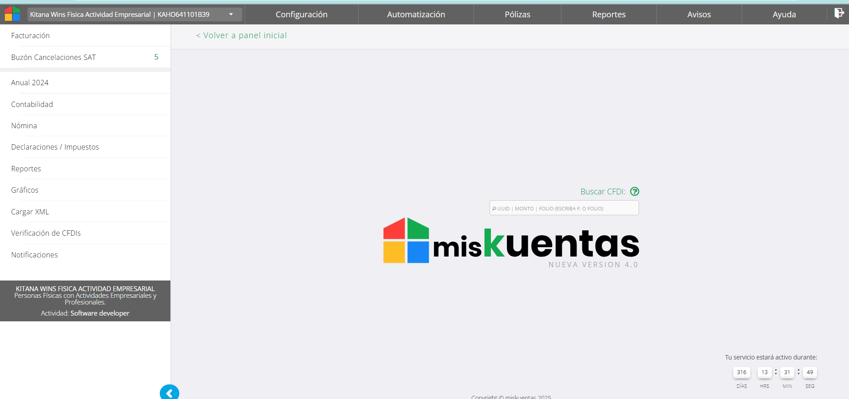Open the Automatización menu
Screen dimensions: 849x399
pyautogui.click(x=416, y=15)
